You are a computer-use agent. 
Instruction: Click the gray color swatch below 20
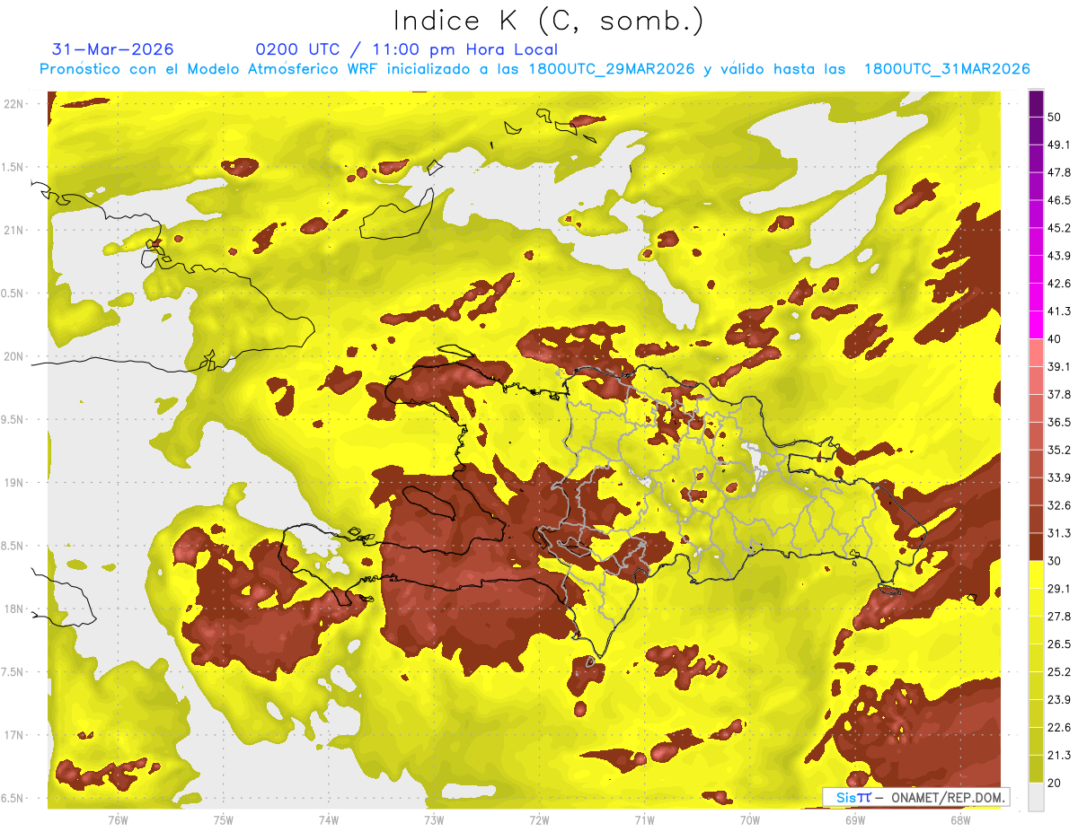point(1036,796)
